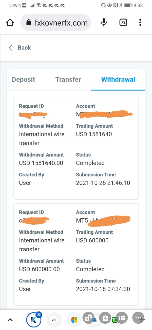Open the tab switcher showing 73

coord(123,23)
